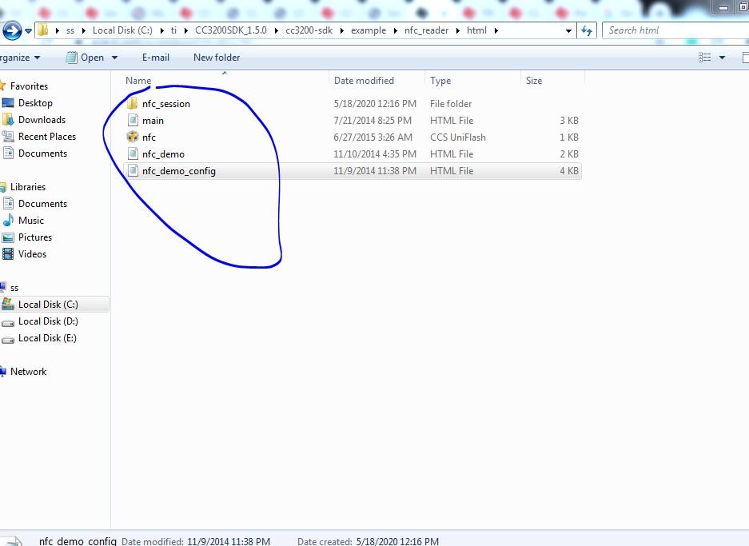Viewport: 749px width, 546px height.
Task: Click the 'CCS UniFlash' type cell
Action: [457, 137]
